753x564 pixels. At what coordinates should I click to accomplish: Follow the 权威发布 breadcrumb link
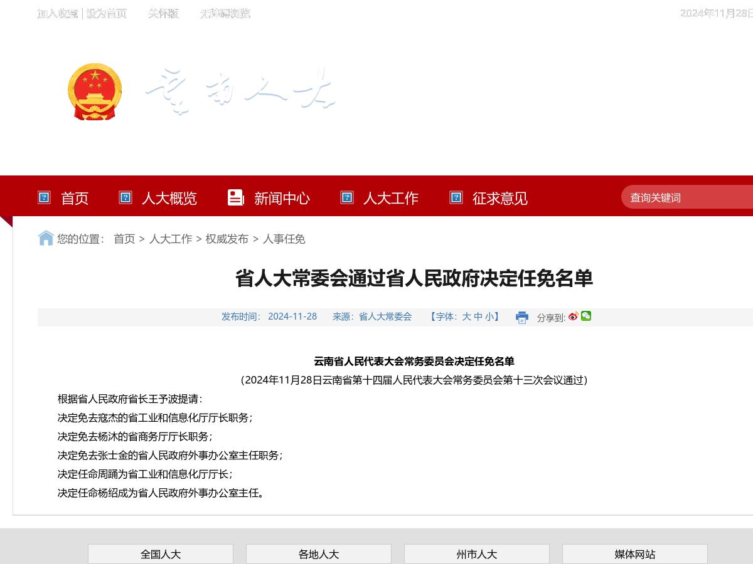[226, 239]
